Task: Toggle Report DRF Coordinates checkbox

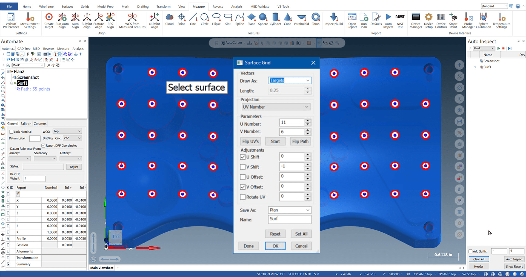Action: pyautogui.click(x=43, y=146)
